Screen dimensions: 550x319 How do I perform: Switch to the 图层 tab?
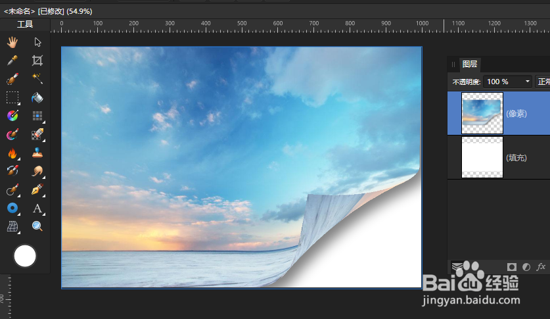(x=470, y=64)
